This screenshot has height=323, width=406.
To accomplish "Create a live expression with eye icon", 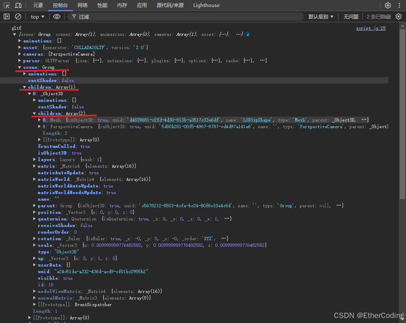I will [x=57, y=16].
